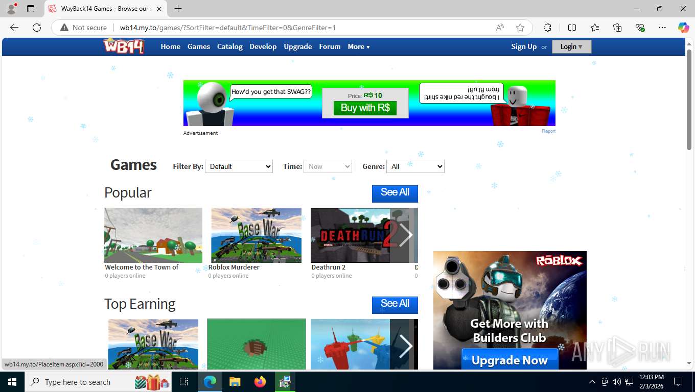This screenshot has height=392, width=695.
Task: Open a new tab with plus icon
Action: [x=178, y=9]
